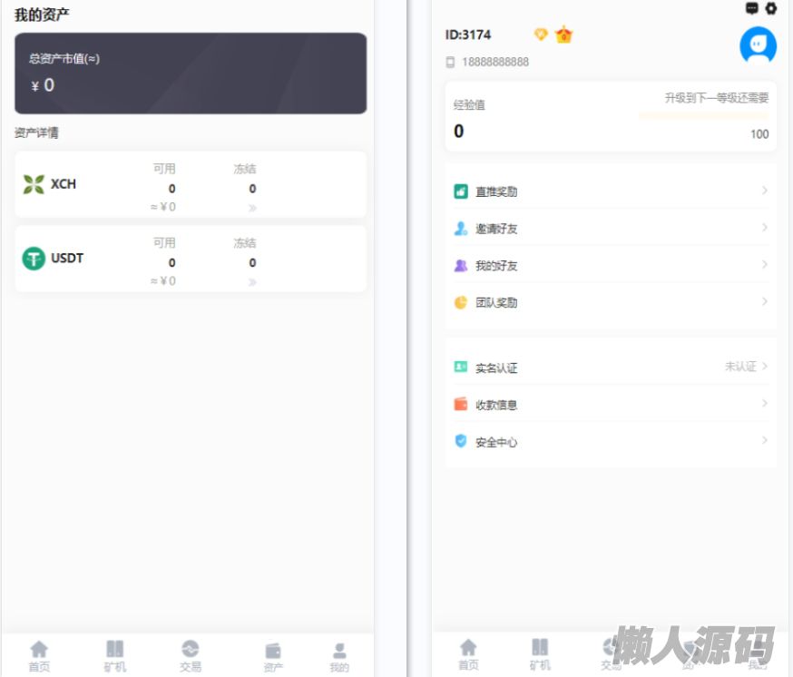Click the 安全中心 shield icon
The height and width of the screenshot is (677, 793).
pyautogui.click(x=461, y=441)
